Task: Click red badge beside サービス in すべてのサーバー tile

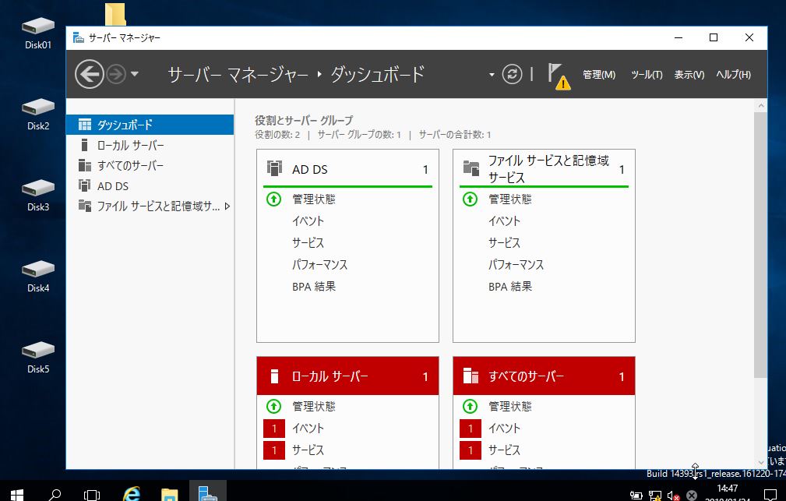Action: click(471, 450)
